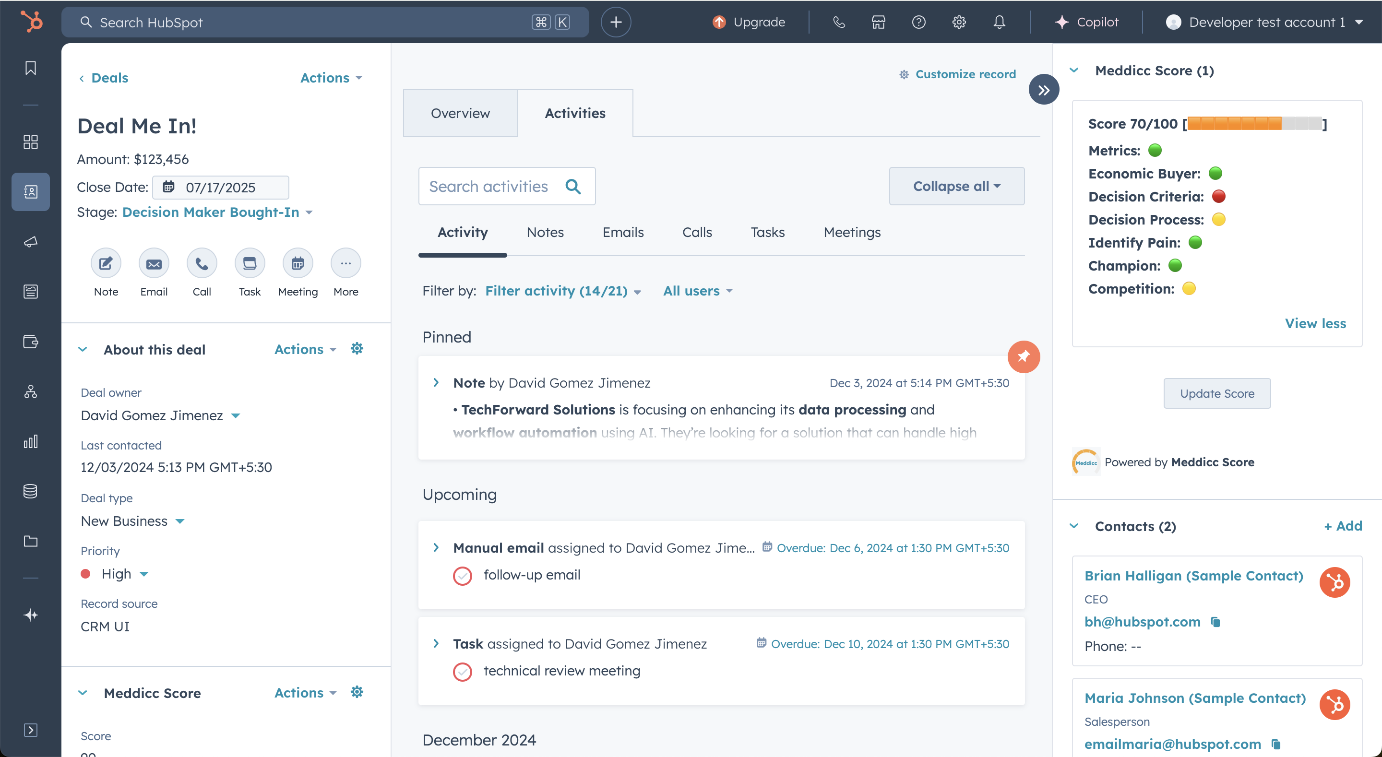Log a Call with the phone icon
This screenshot has width=1382, height=757.
click(202, 263)
